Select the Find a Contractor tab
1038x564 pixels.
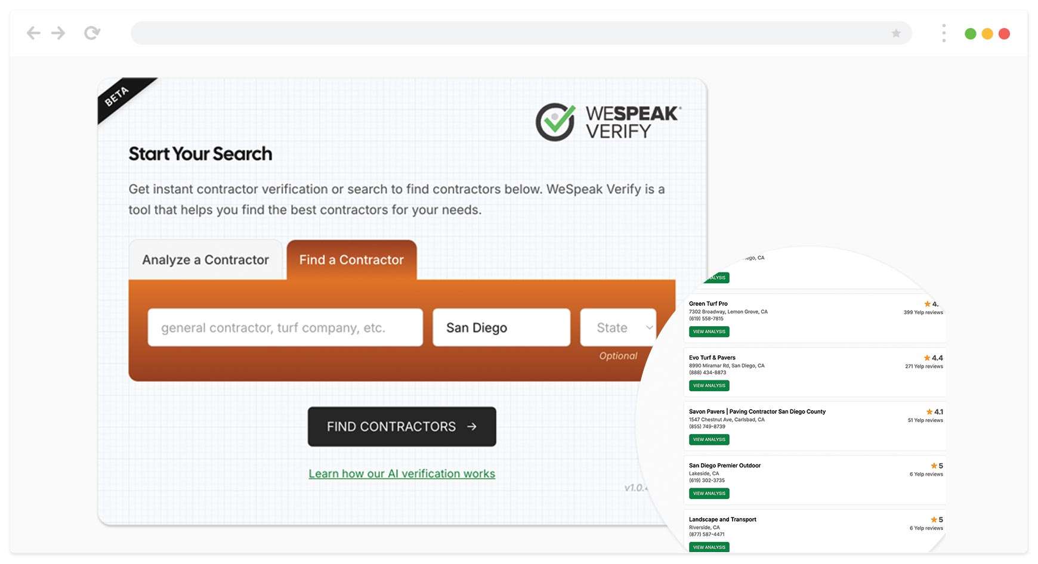(351, 259)
